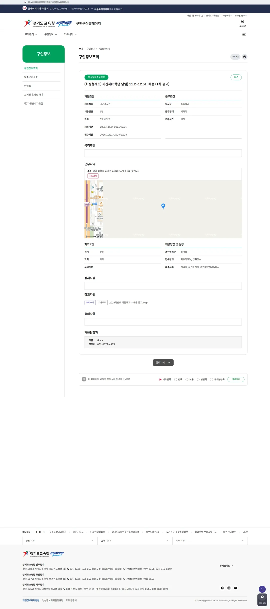Select the 매우불만족 radio button

click(211, 379)
